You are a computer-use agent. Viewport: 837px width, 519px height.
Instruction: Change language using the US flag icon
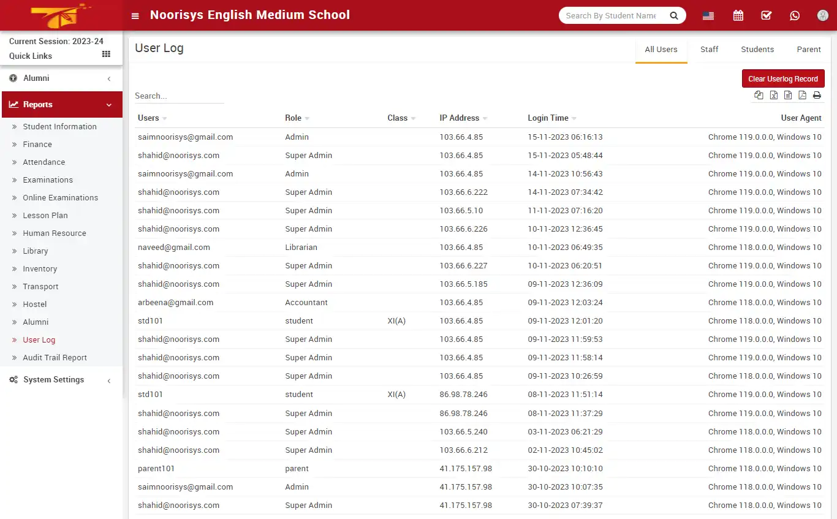coord(708,15)
